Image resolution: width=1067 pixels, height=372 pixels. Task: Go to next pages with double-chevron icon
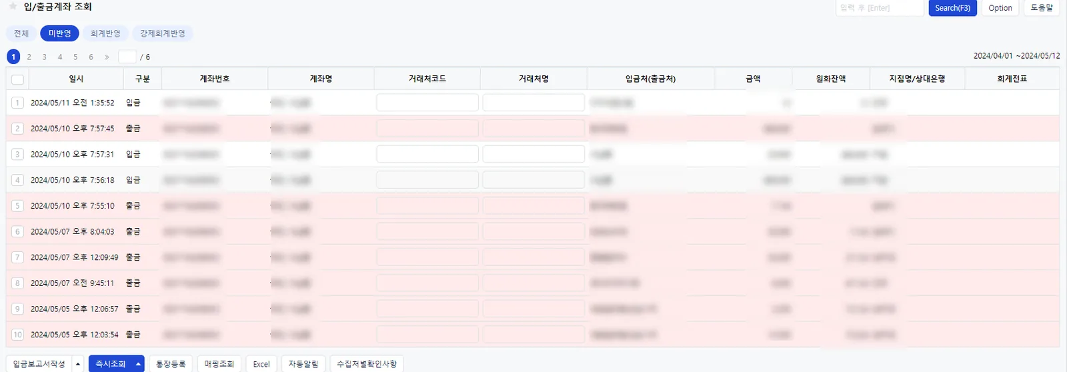(107, 57)
